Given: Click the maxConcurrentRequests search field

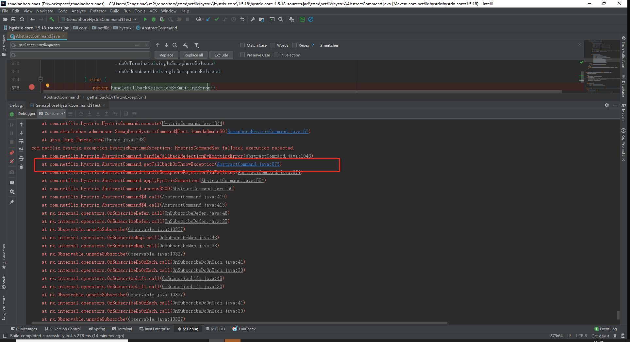Looking at the screenshot, I should click(78, 45).
